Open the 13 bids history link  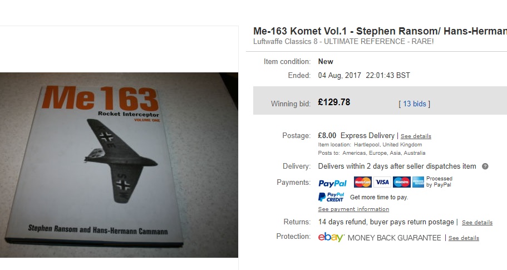click(x=414, y=104)
